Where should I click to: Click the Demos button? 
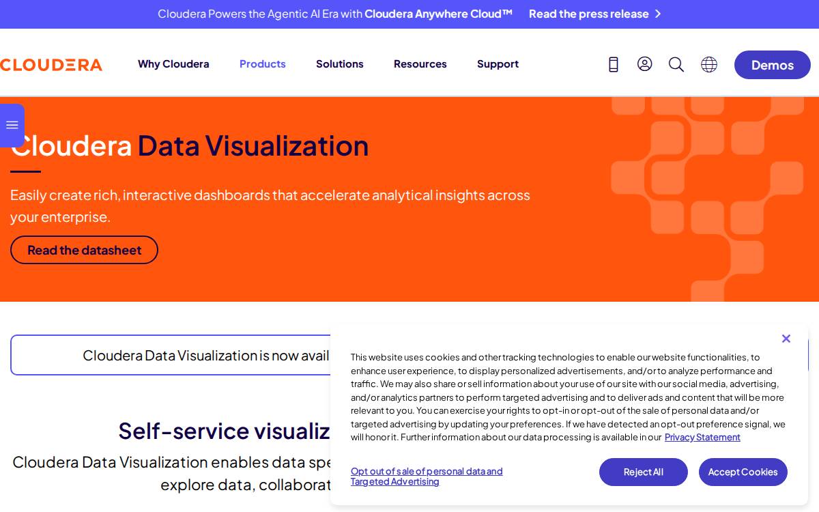tap(773, 65)
